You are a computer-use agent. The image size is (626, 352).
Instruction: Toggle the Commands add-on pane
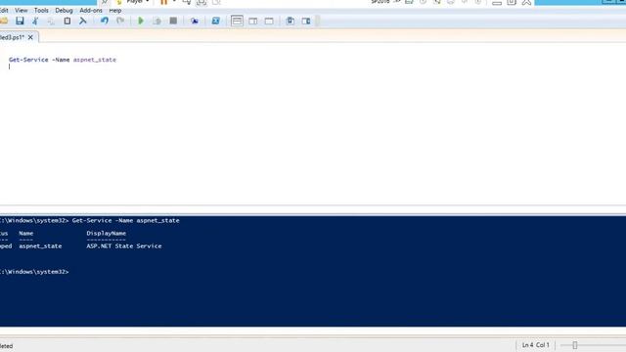click(306, 21)
